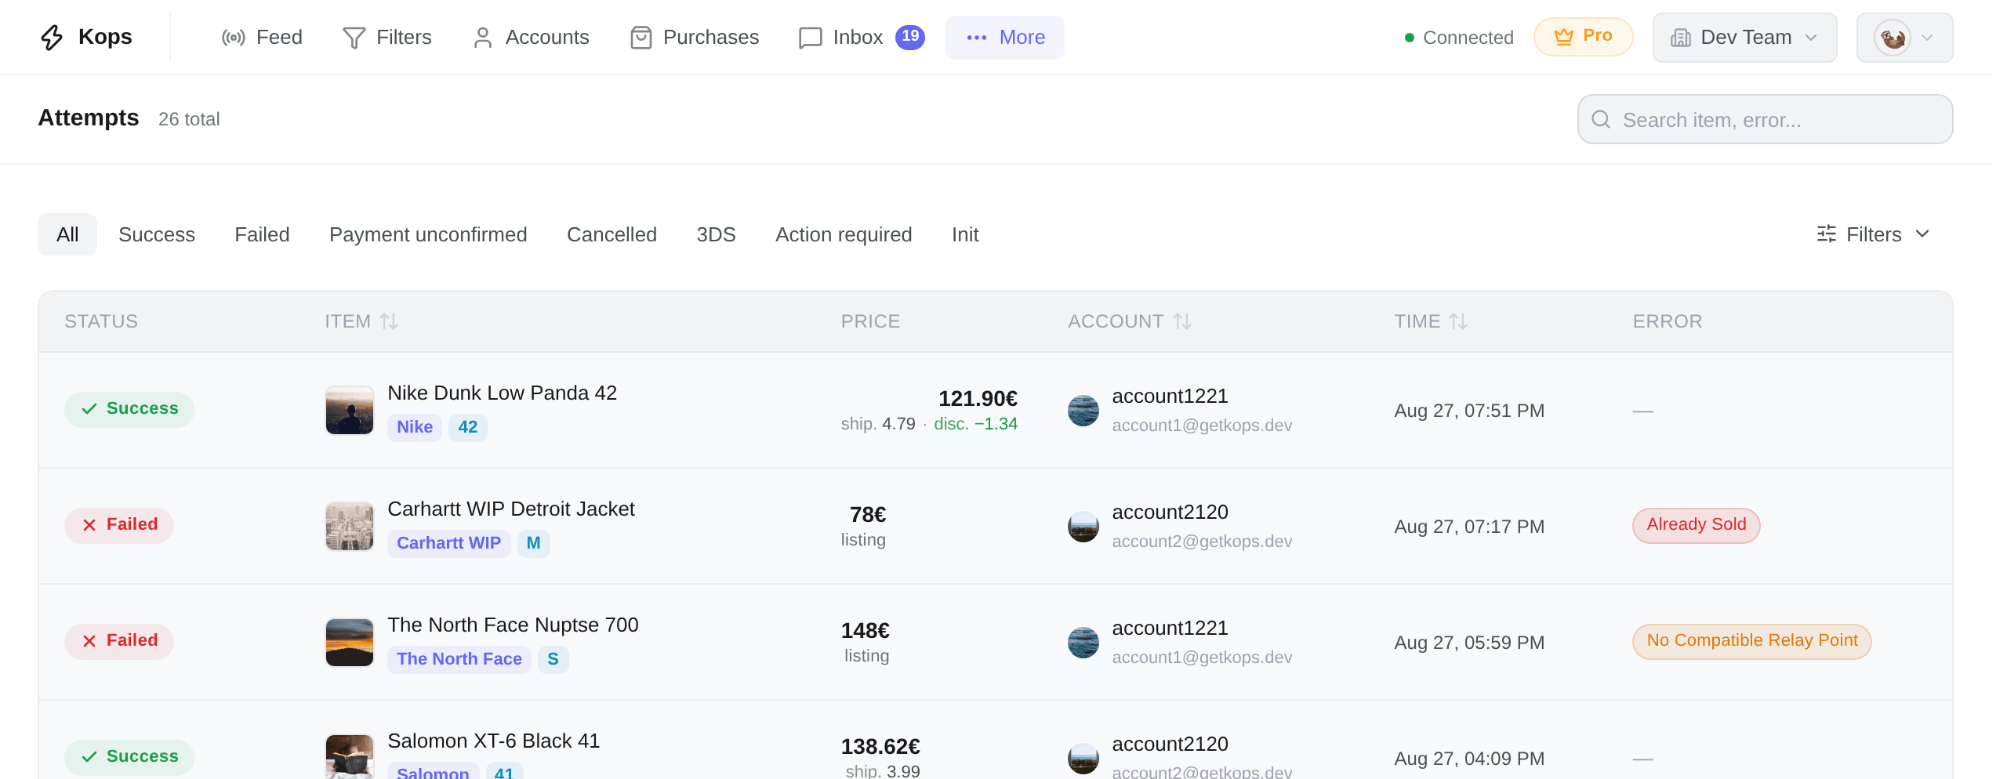Screen dimensions: 2007x779
Task: Click the Aug 27, 04:09 PM timestamp
Action: click(1469, 759)
